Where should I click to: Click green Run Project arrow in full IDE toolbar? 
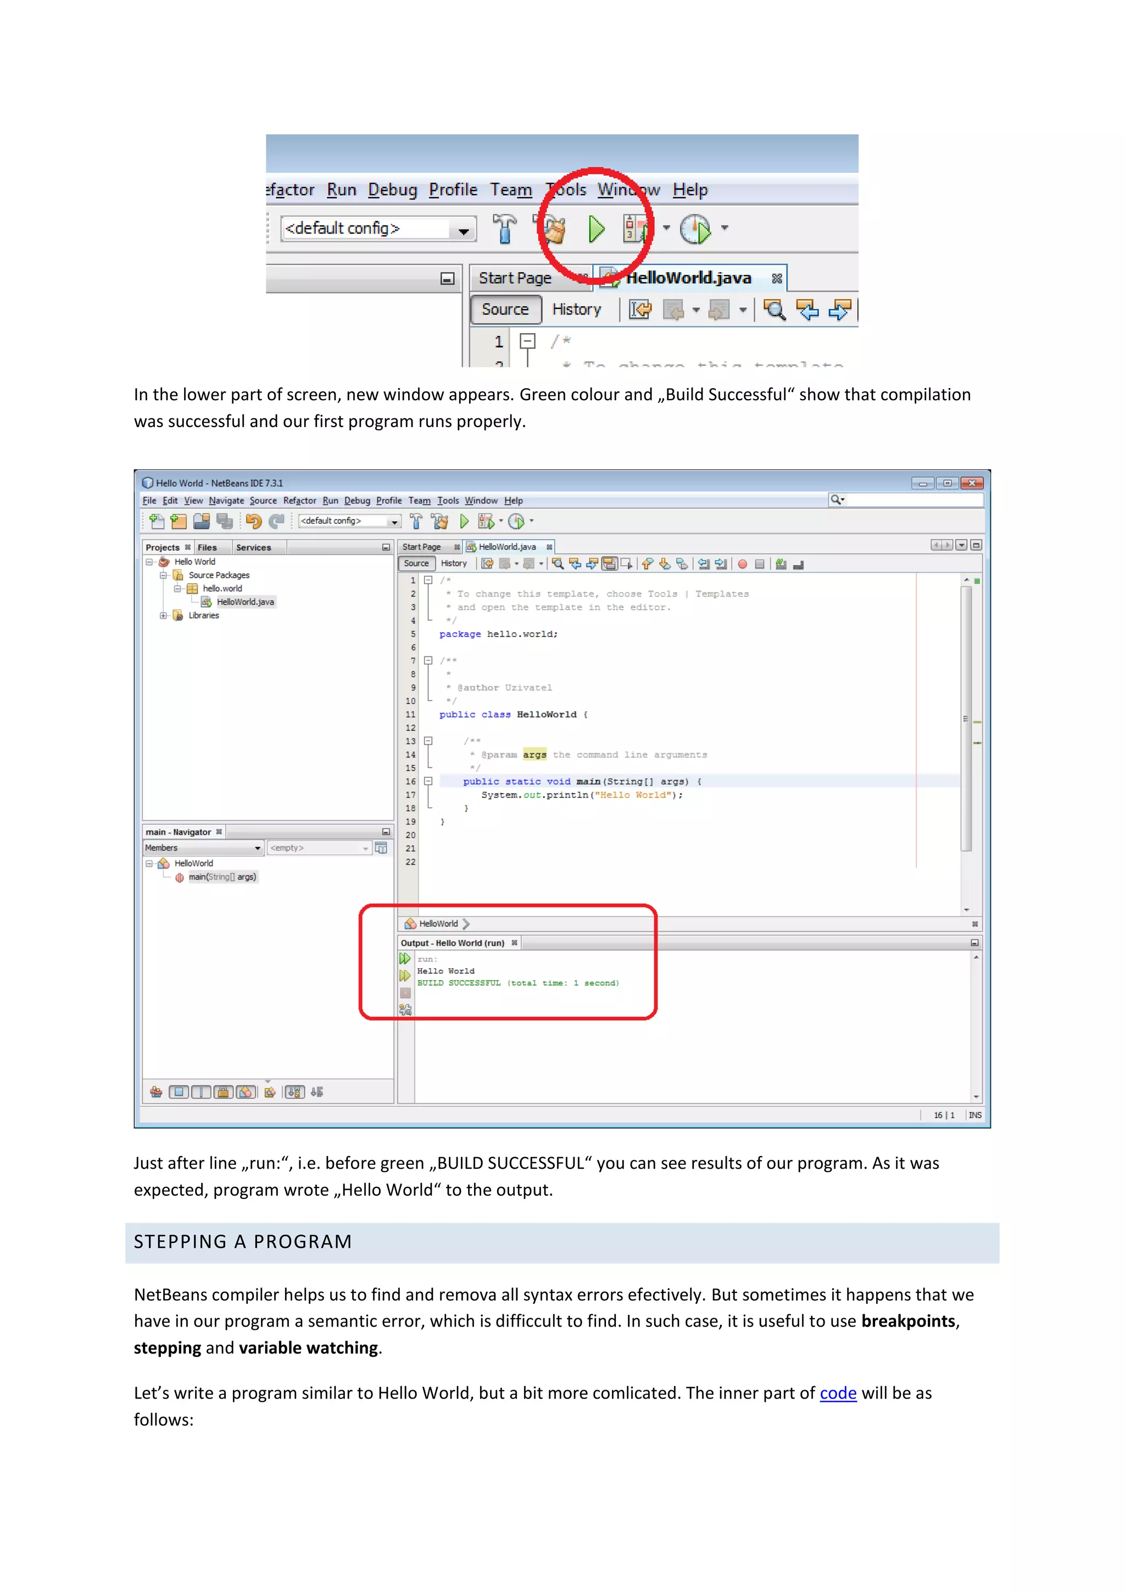(464, 521)
